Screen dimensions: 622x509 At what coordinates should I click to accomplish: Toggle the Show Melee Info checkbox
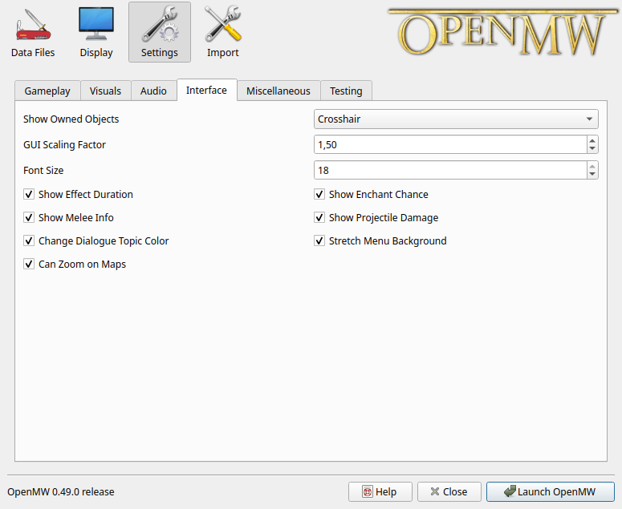pyautogui.click(x=29, y=218)
